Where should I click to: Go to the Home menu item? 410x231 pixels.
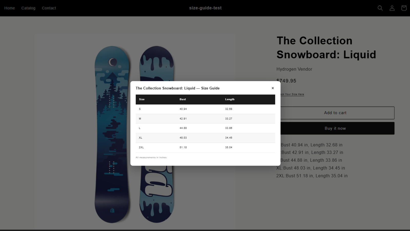[9, 8]
